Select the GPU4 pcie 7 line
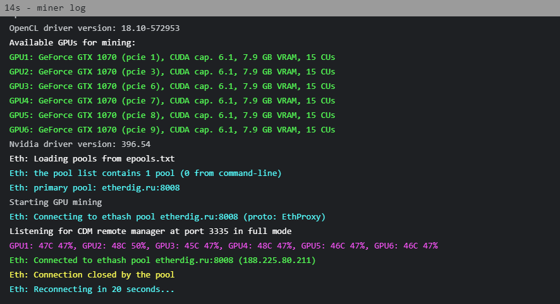 (x=172, y=101)
